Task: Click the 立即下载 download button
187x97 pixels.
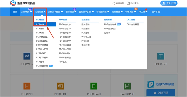Action: coord(161,93)
